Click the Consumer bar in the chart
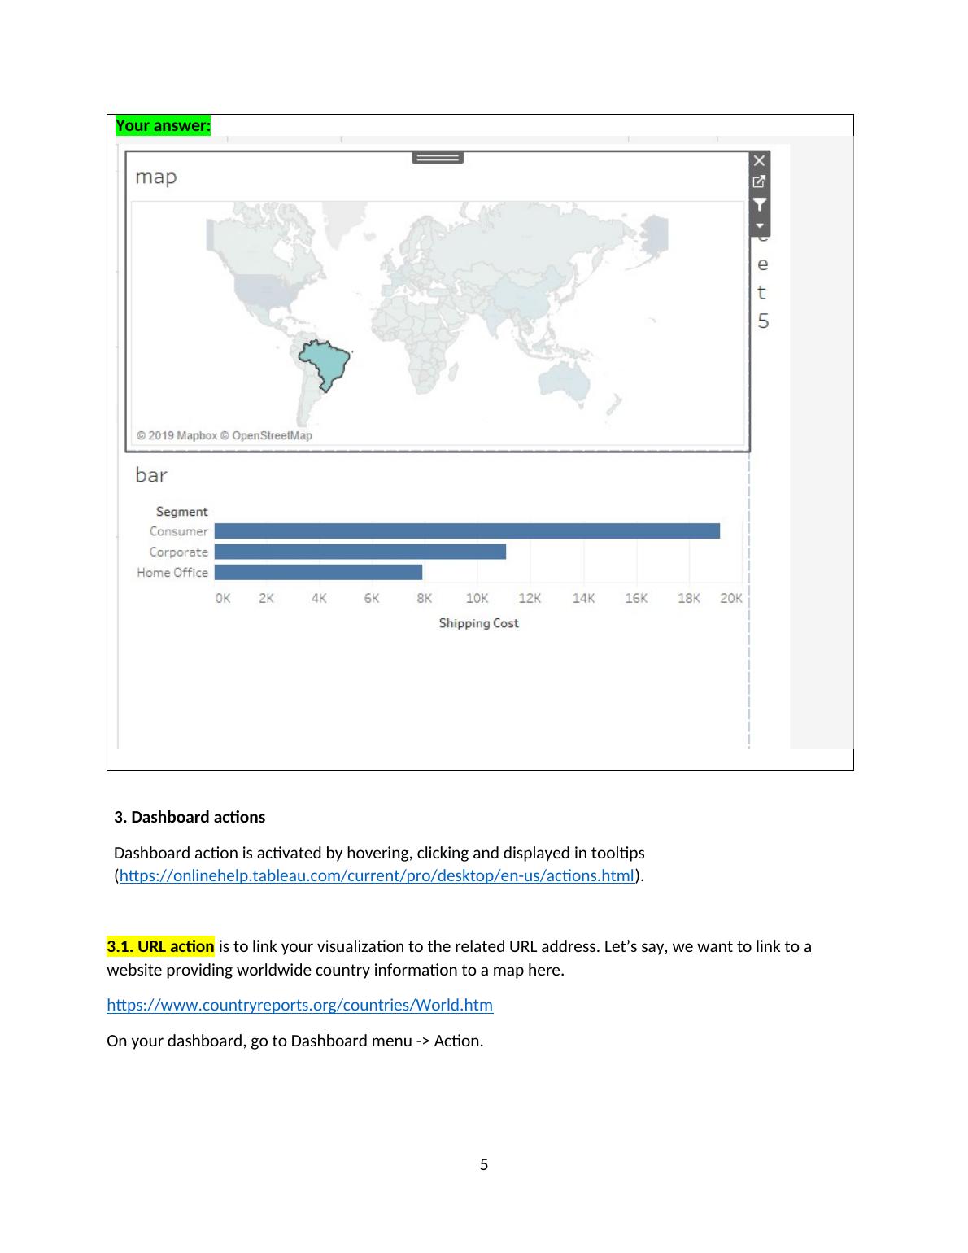The width and height of the screenshot is (968, 1253). click(x=466, y=531)
